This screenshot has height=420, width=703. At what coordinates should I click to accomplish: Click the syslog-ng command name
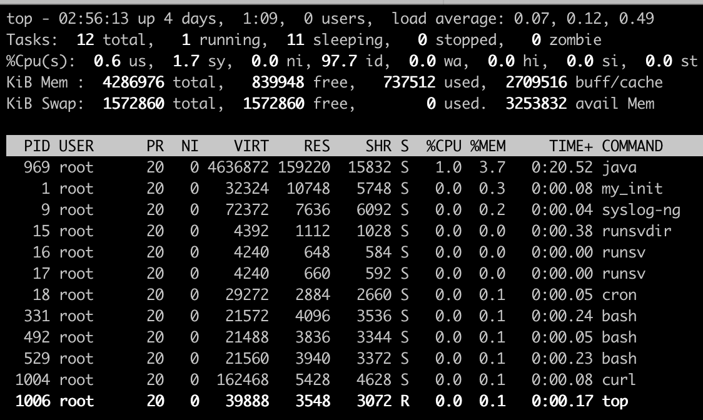(641, 210)
